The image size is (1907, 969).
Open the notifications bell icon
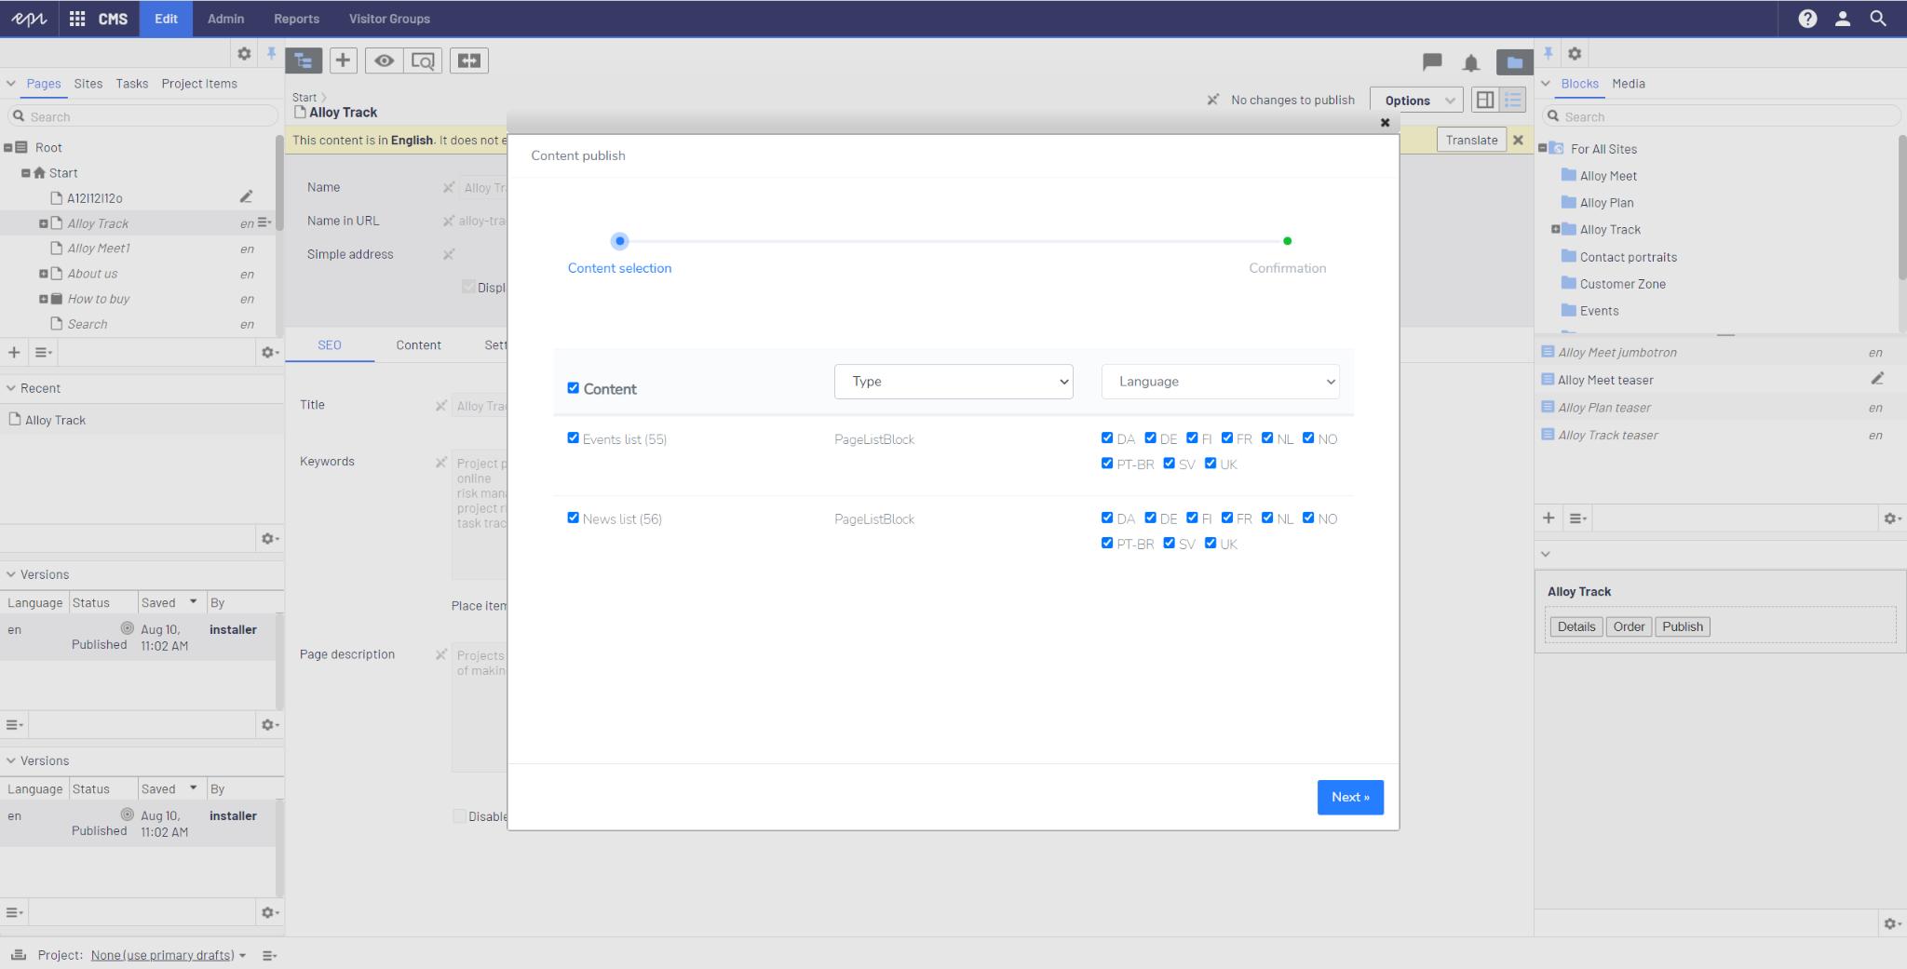tap(1471, 63)
